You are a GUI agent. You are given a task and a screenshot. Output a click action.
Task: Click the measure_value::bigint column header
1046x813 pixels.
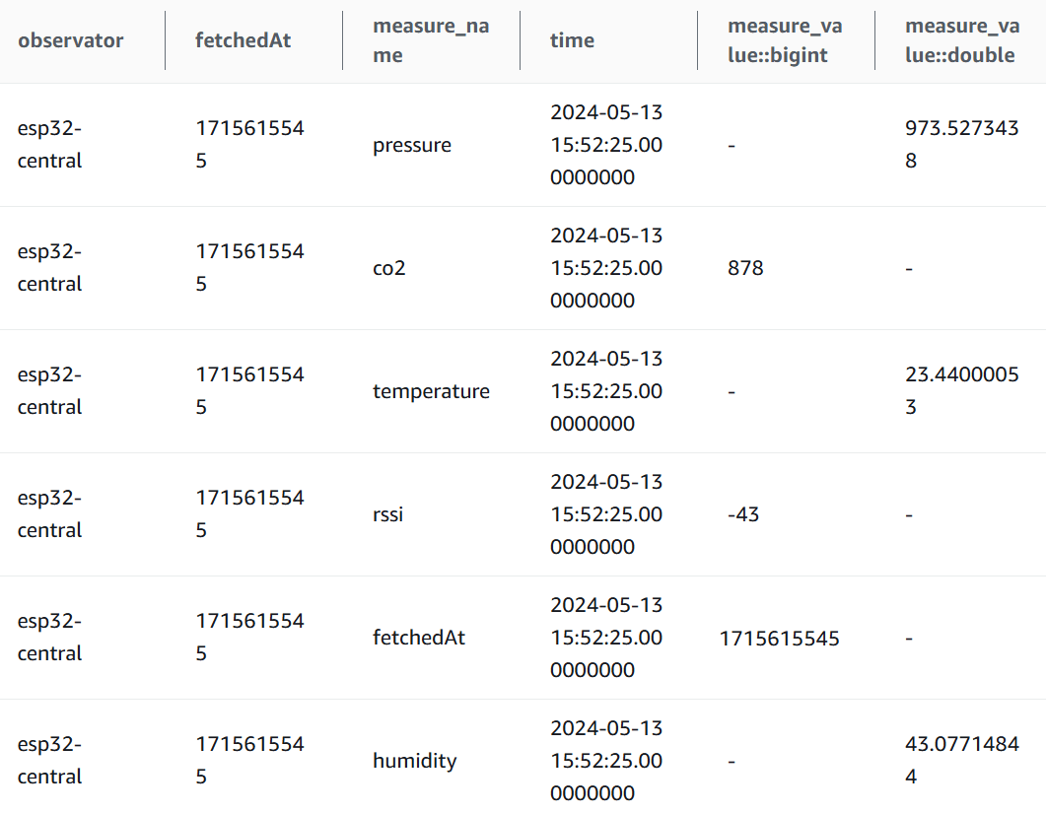[x=785, y=40]
